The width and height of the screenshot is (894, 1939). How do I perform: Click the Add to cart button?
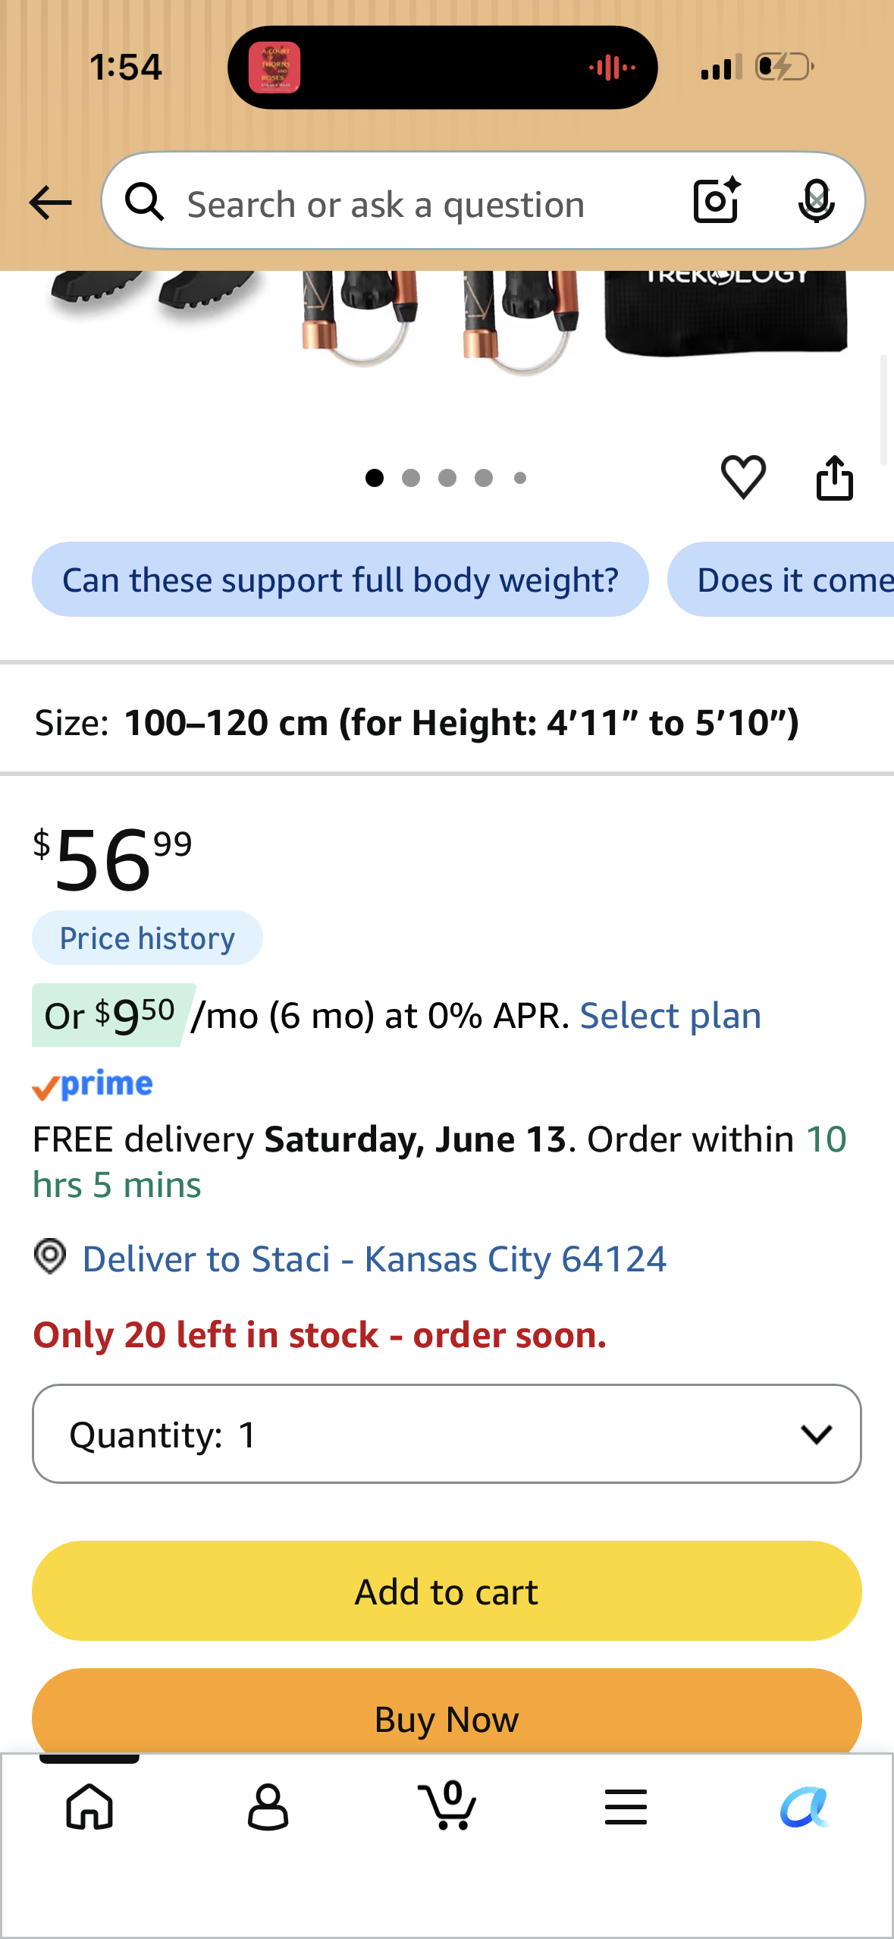(447, 1591)
